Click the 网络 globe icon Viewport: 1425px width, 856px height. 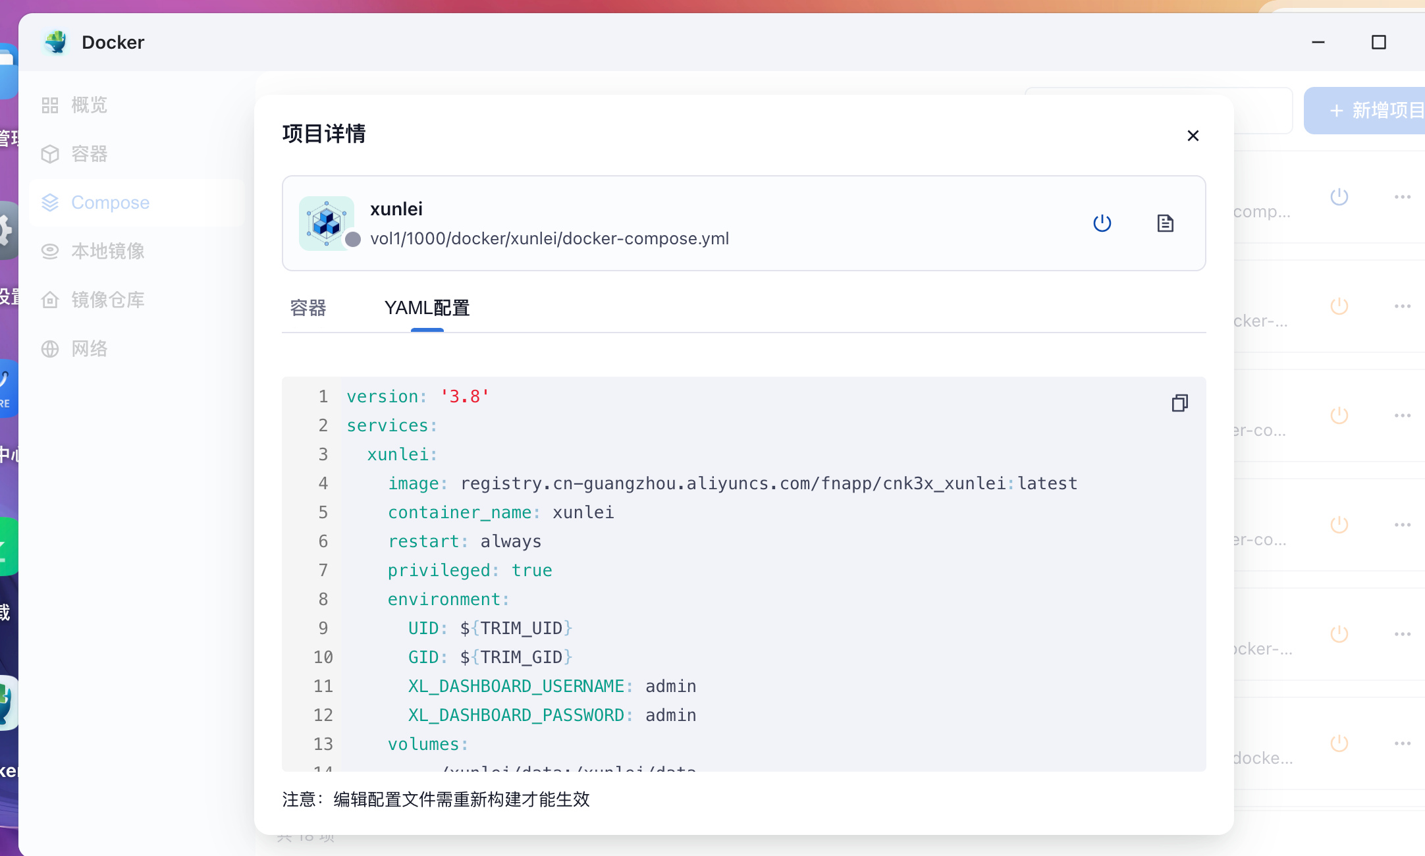point(50,349)
